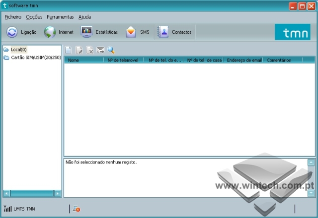Click the signal strength bars indicator

click(7, 209)
